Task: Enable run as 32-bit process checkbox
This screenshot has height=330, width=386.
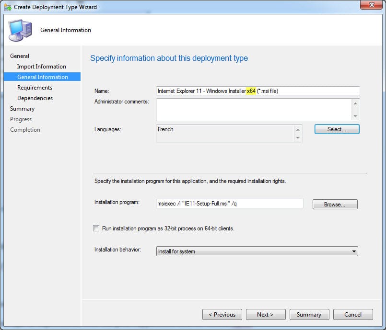Action: pyautogui.click(x=96, y=228)
